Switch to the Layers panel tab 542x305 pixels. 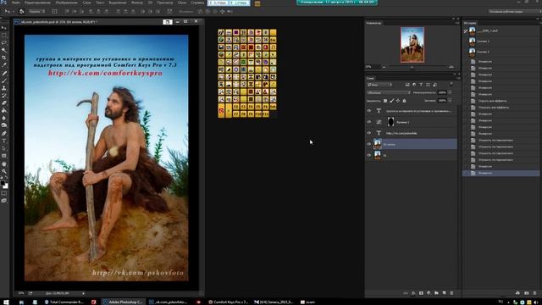tap(370, 78)
